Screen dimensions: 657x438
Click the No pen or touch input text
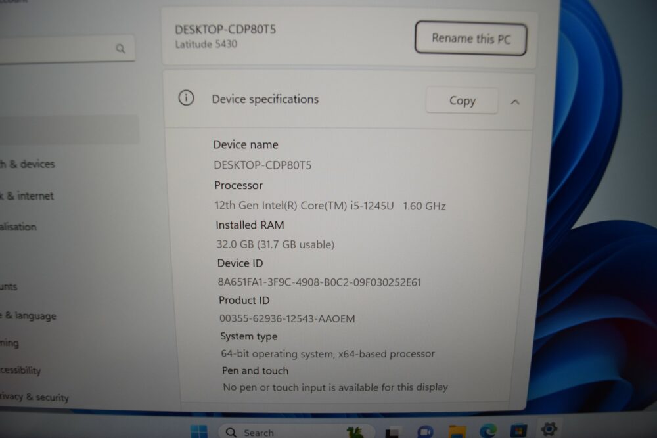tap(335, 387)
